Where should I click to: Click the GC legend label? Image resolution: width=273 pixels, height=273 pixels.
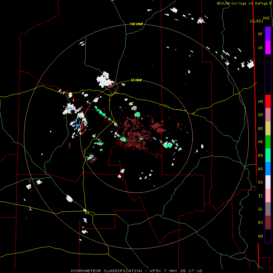[x=260, y=209]
